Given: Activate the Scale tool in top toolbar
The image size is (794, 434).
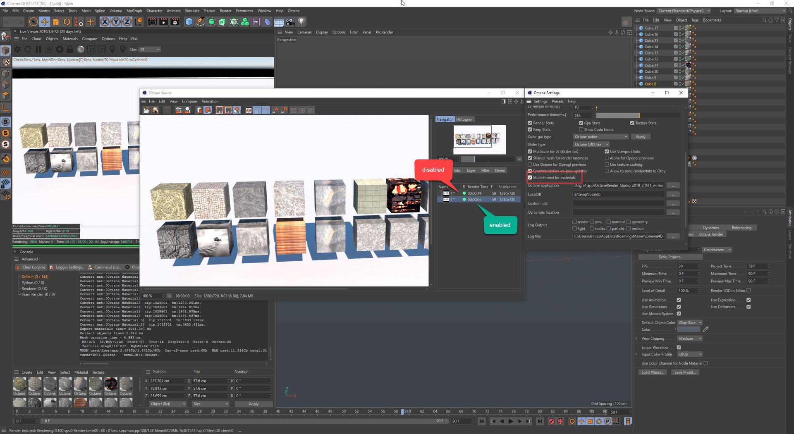Looking at the screenshot, I should (56, 22).
